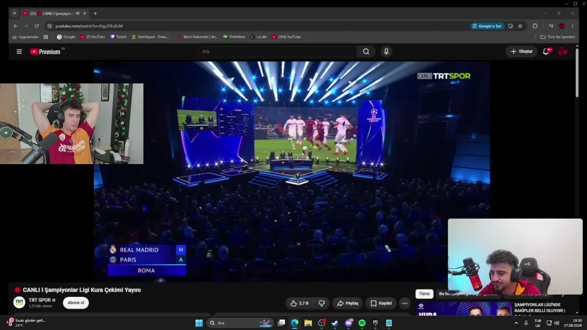Like the video showing 2,7 B
587x330 pixels.
[x=299, y=303]
